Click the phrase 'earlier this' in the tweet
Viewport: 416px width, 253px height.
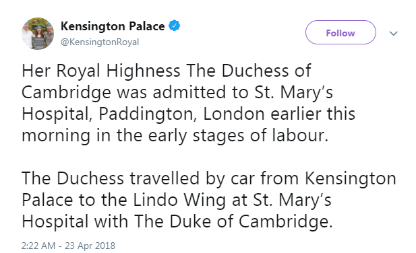(x=313, y=114)
